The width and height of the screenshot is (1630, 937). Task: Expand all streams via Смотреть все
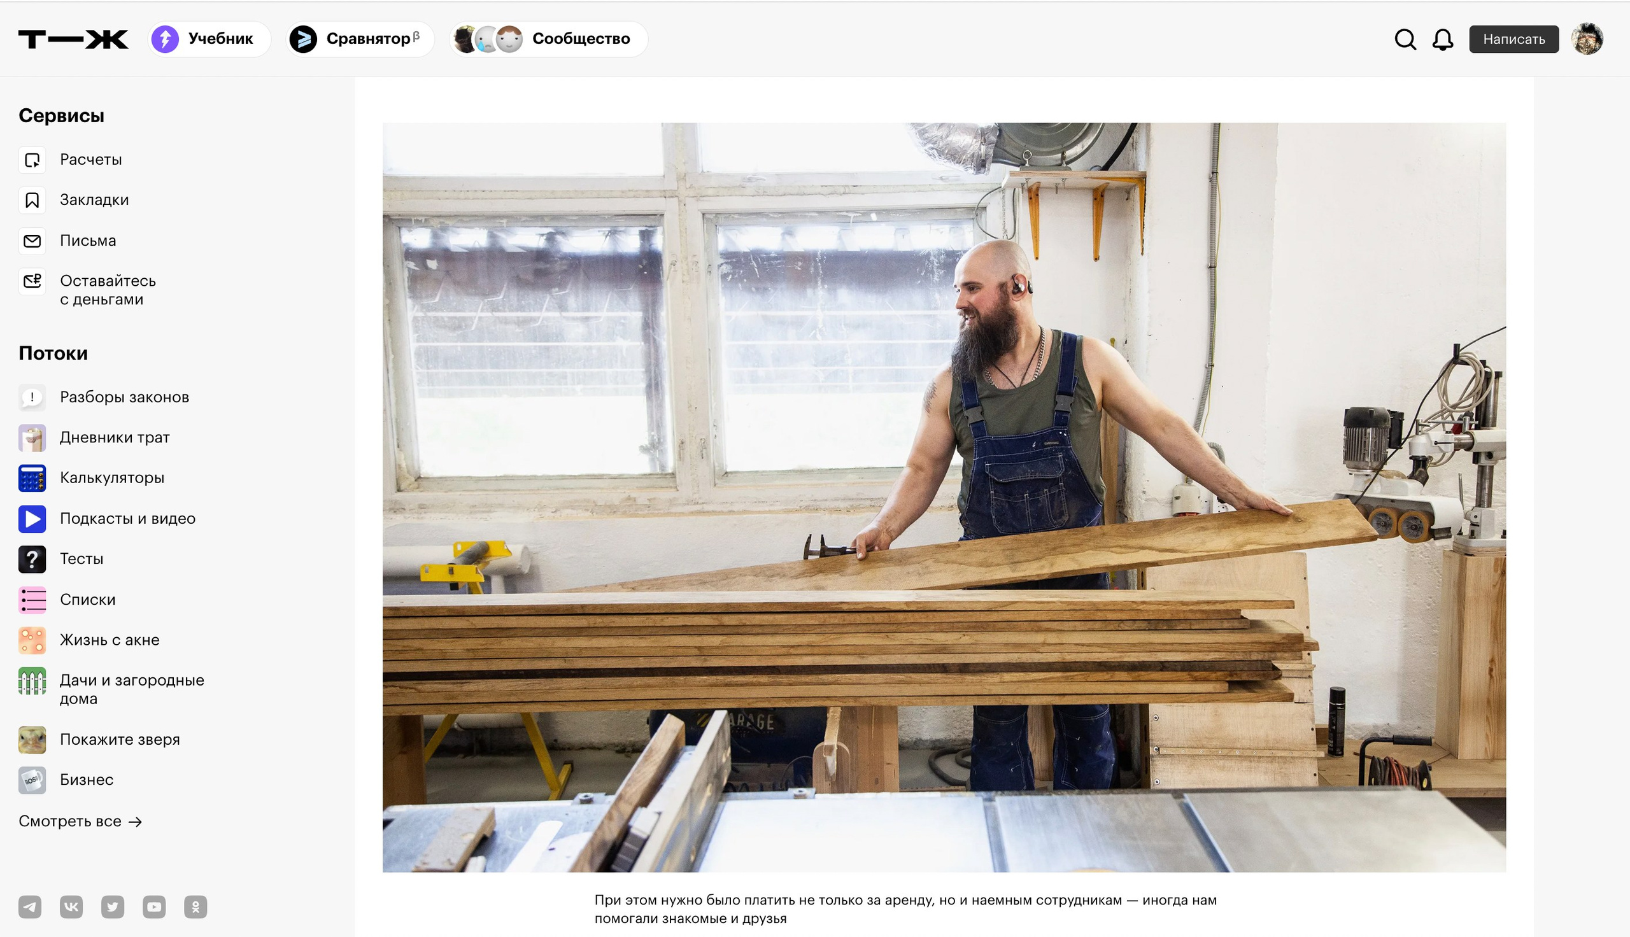click(x=80, y=821)
